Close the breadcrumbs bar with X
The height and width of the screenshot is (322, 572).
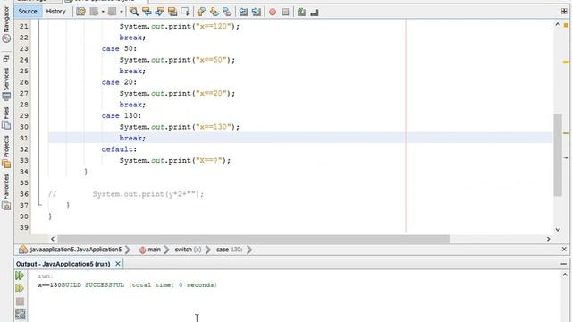(564, 249)
